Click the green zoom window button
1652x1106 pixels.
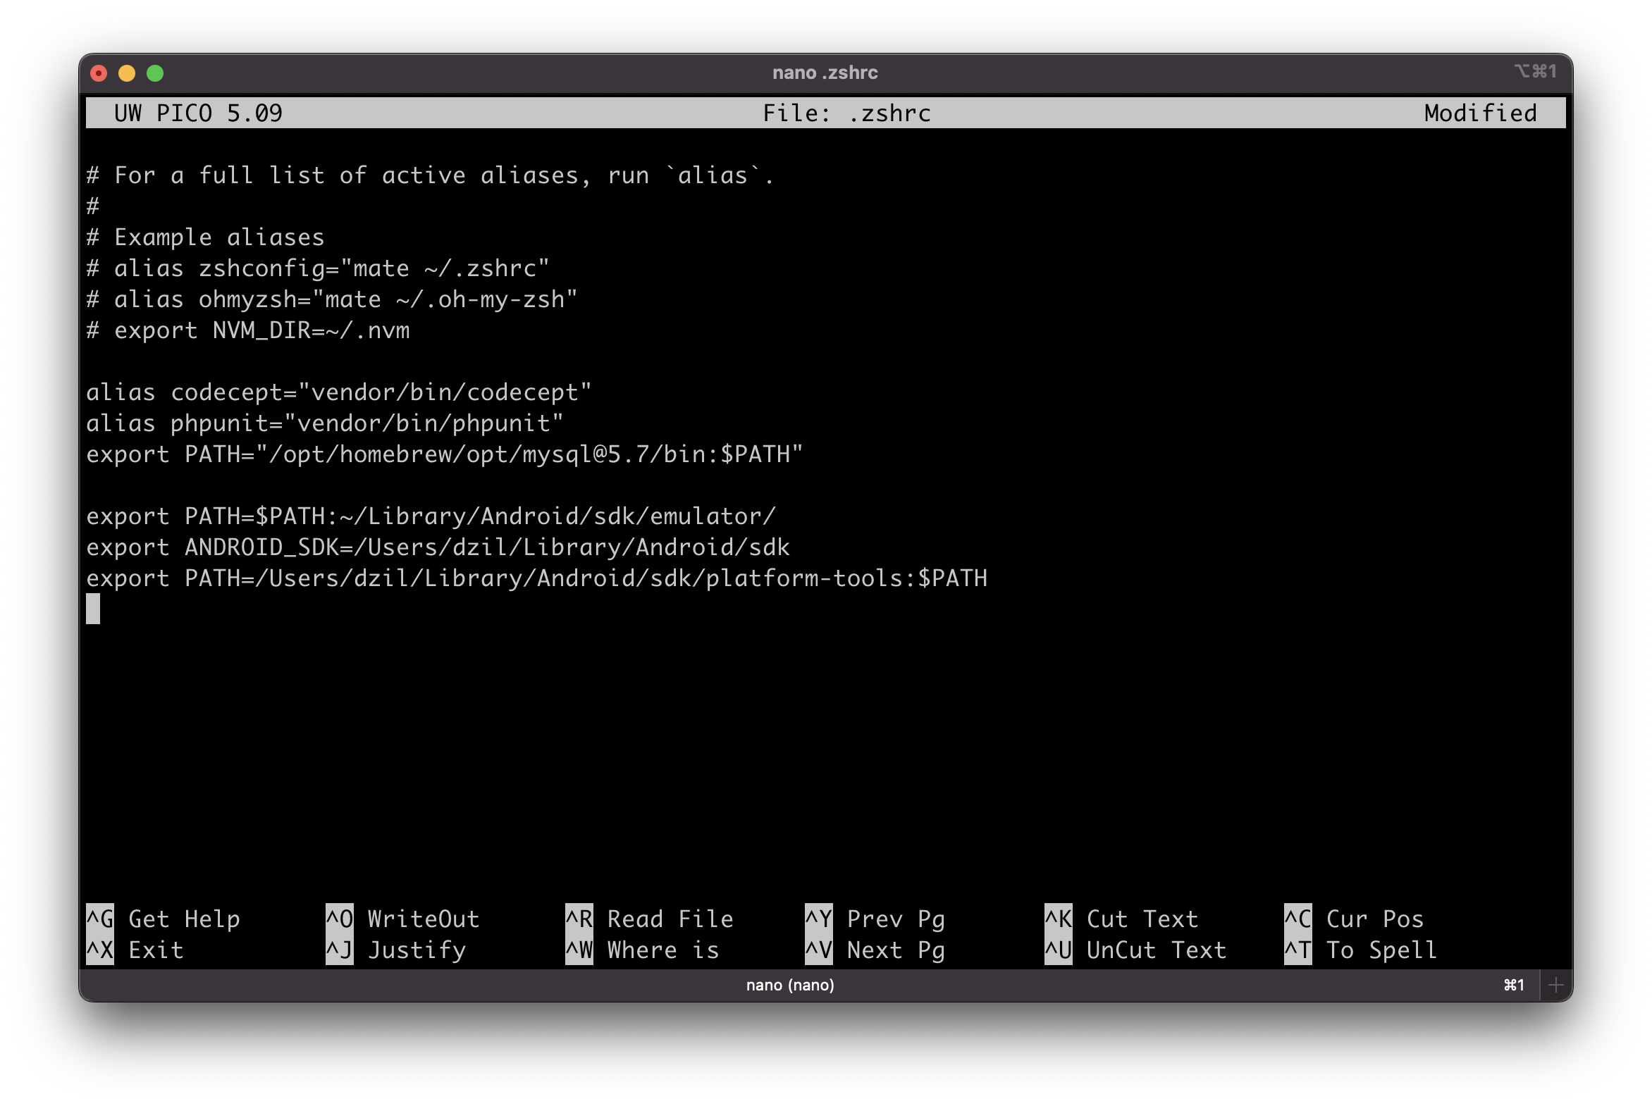tap(155, 73)
